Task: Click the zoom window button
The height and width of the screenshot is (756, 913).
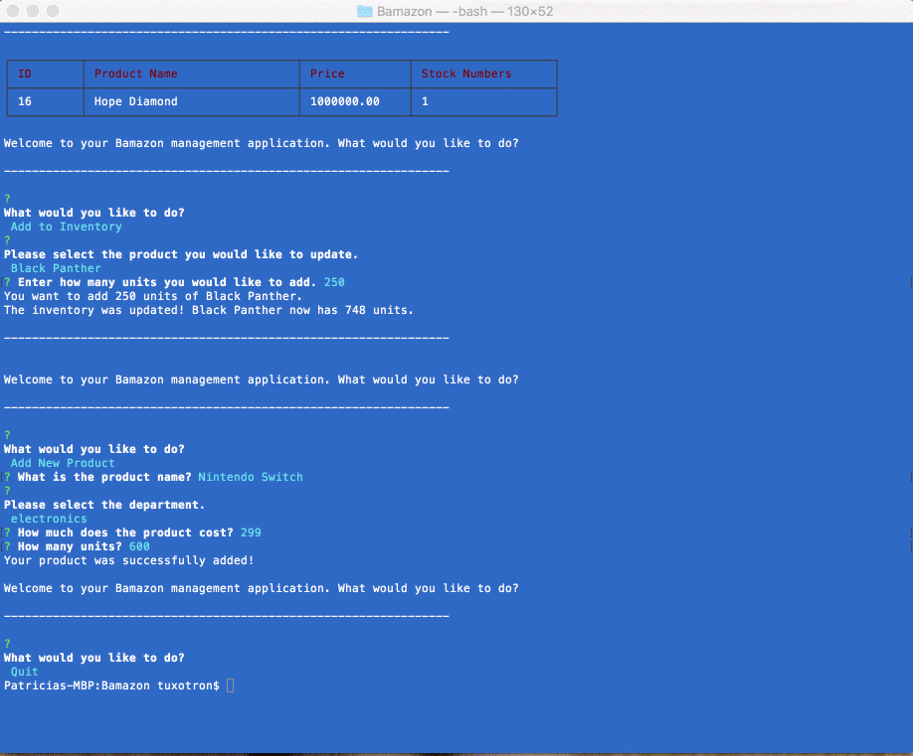Action: [53, 11]
